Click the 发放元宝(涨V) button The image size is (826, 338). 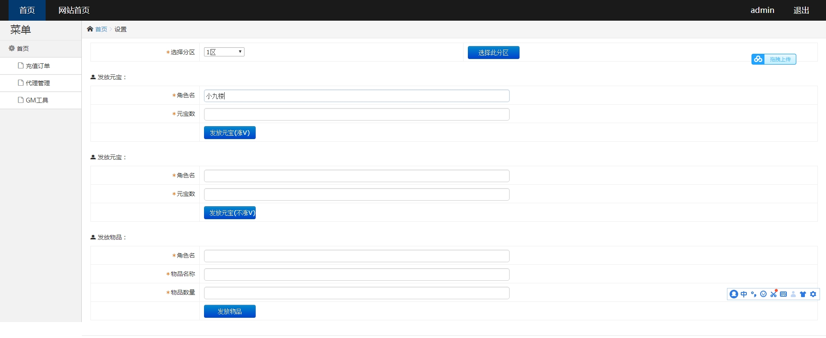point(229,133)
